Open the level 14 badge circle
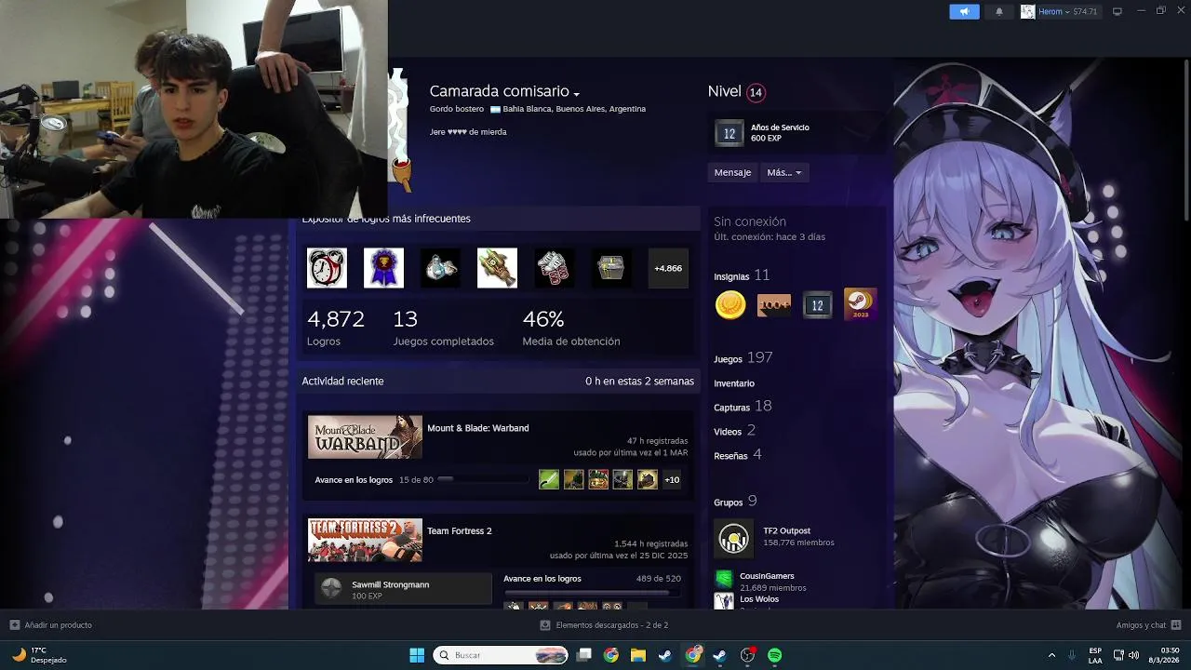Image resolution: width=1191 pixels, height=670 pixels. click(x=756, y=92)
